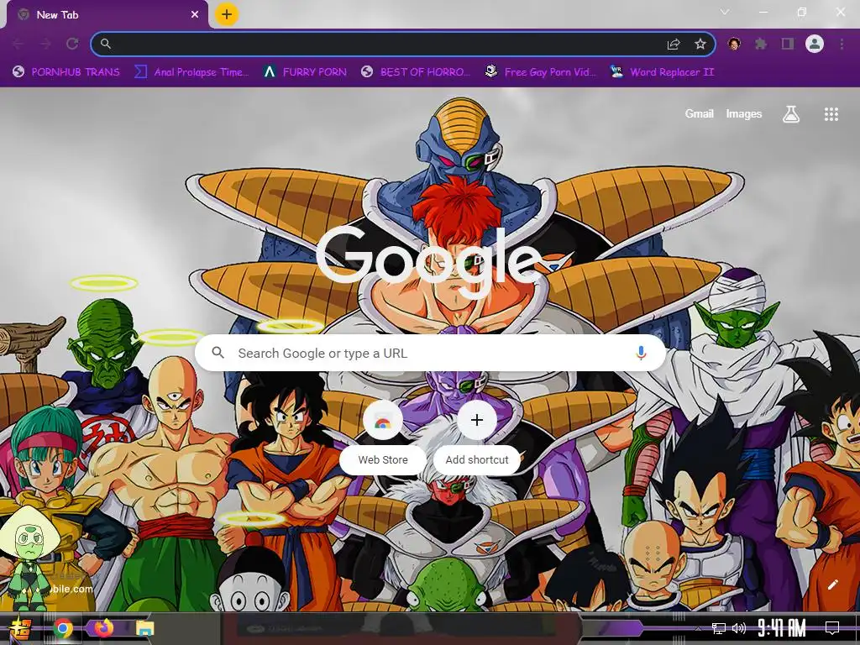Open Firefox from the taskbar
860x645 pixels.
pos(104,628)
